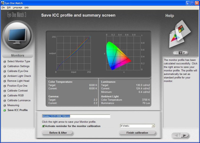Go to next help page arrow
200x143 pixels.
point(184,53)
